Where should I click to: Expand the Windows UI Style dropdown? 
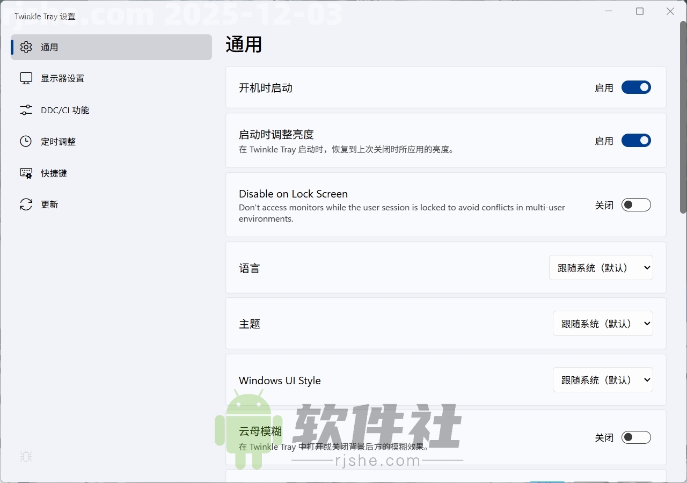pyautogui.click(x=602, y=379)
